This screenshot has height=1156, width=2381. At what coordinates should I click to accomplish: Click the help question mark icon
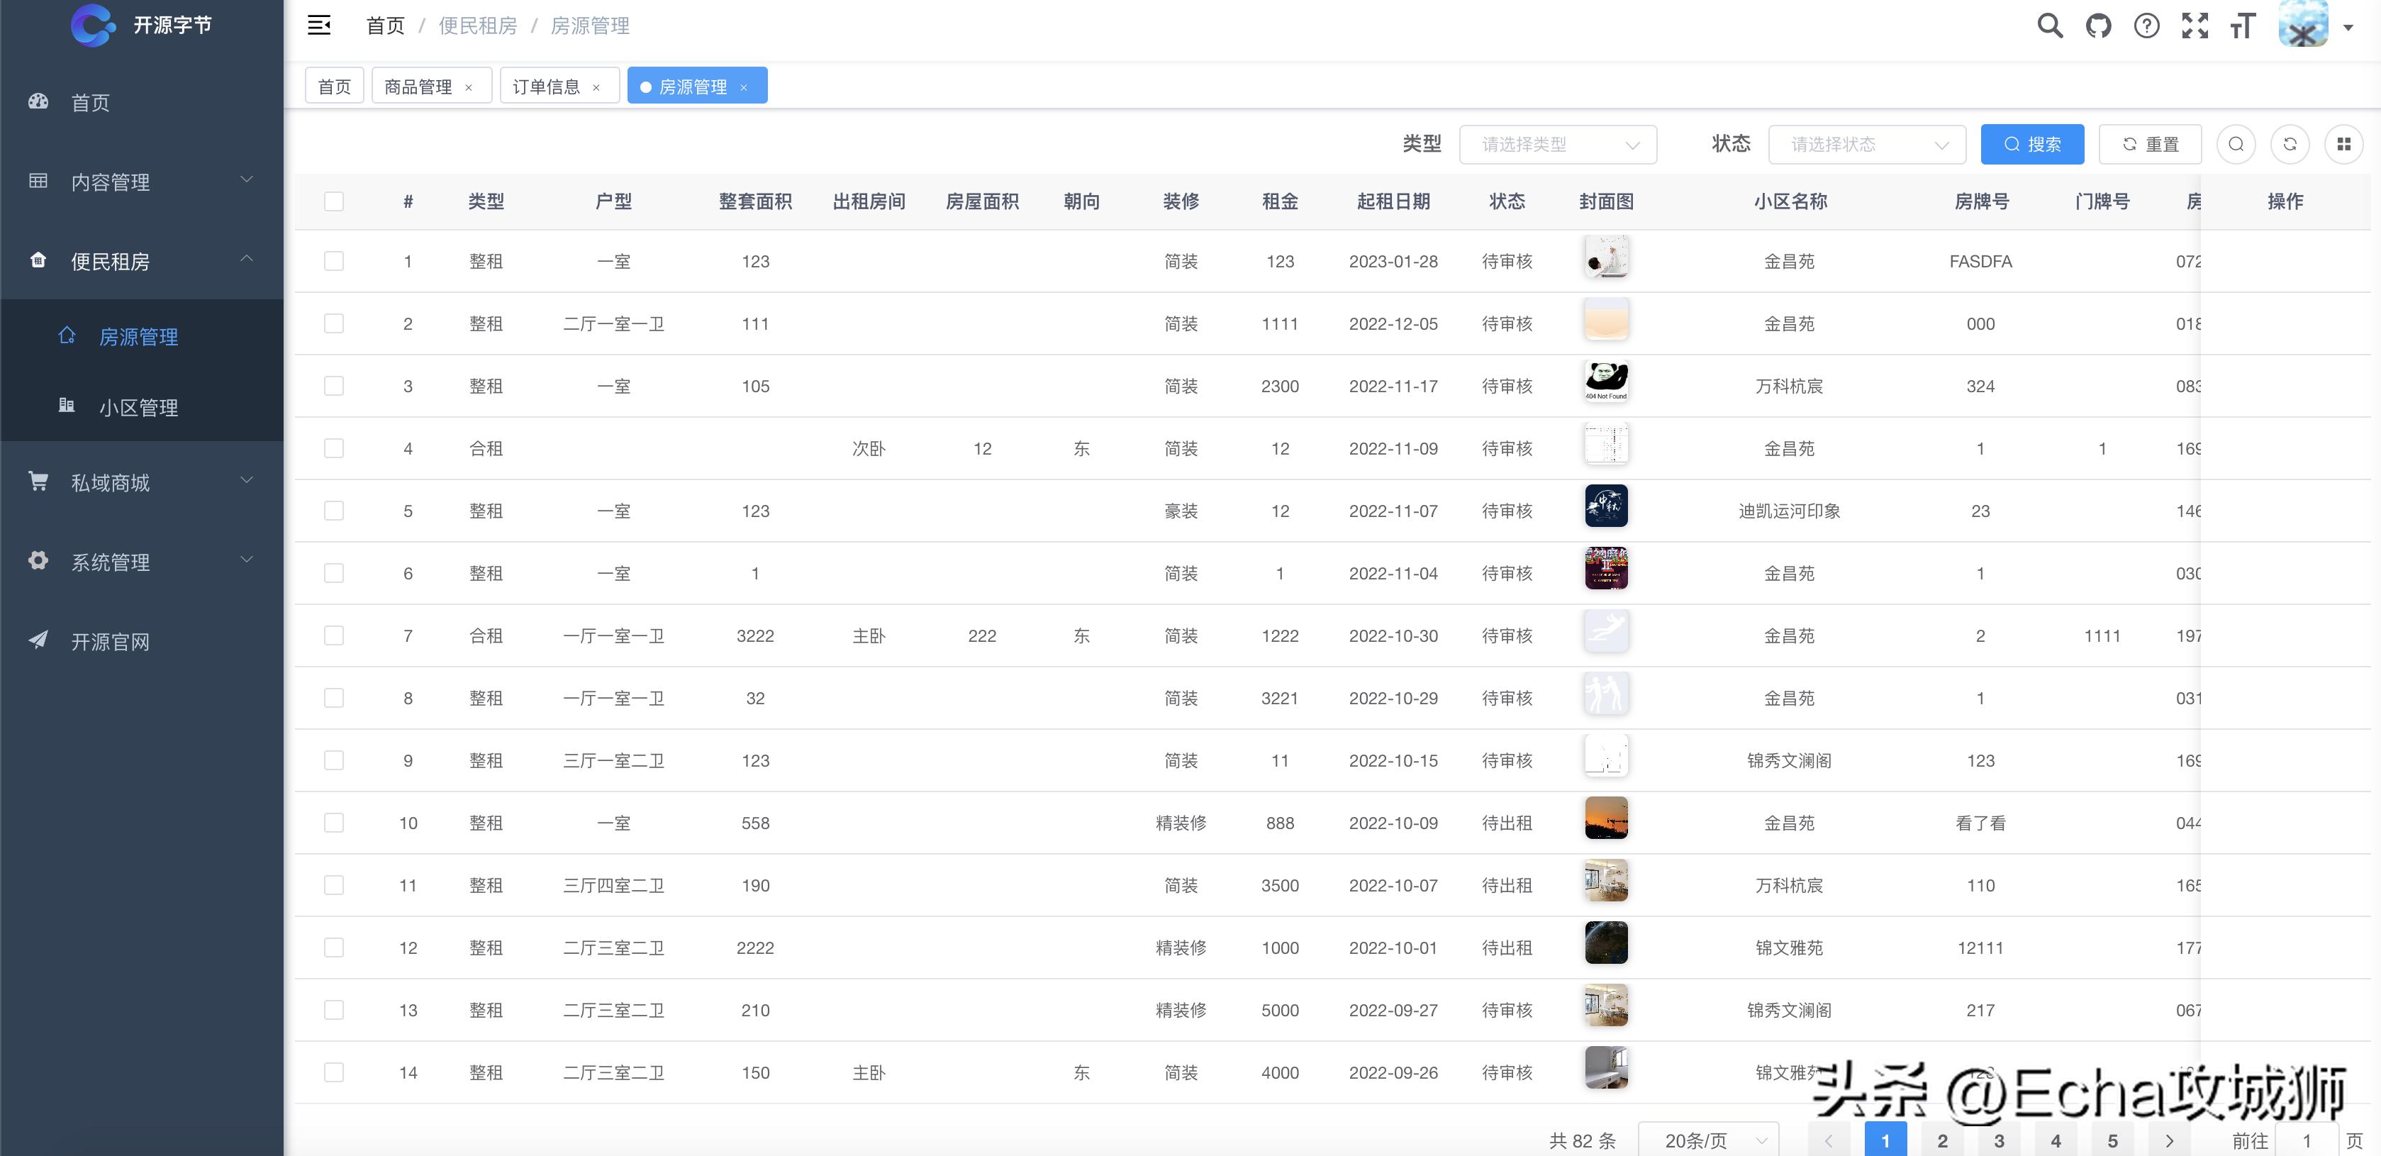point(2146,25)
